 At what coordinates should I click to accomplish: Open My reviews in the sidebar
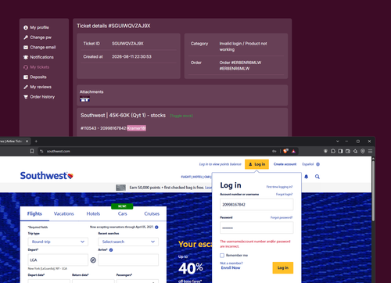coord(38,87)
